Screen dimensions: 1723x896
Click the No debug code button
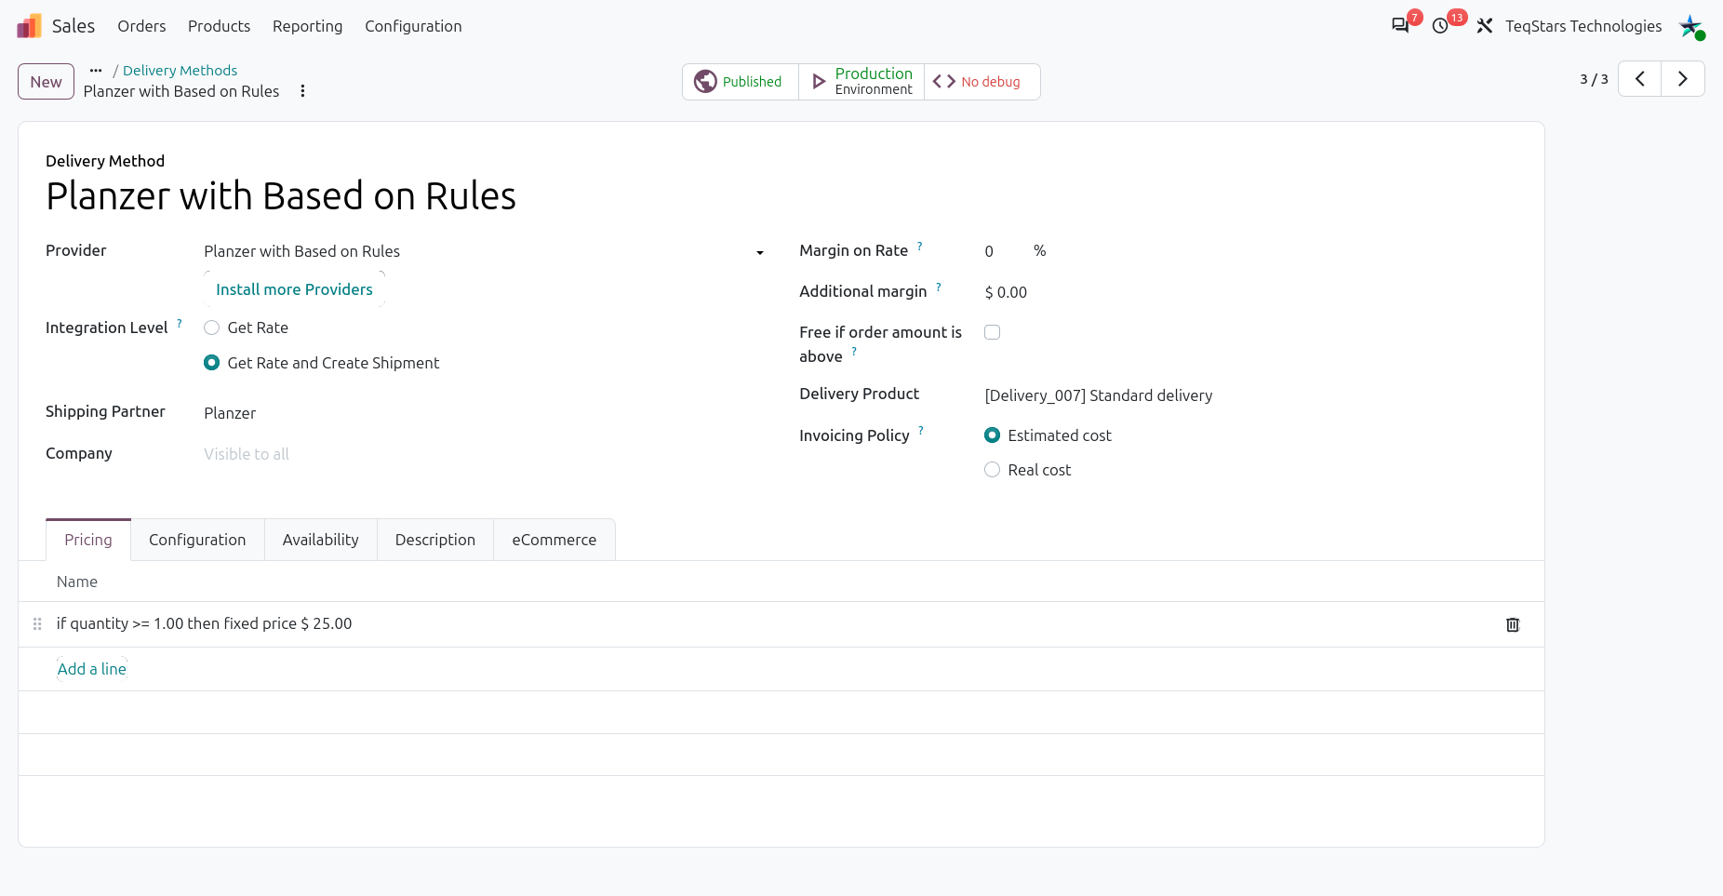pos(982,82)
